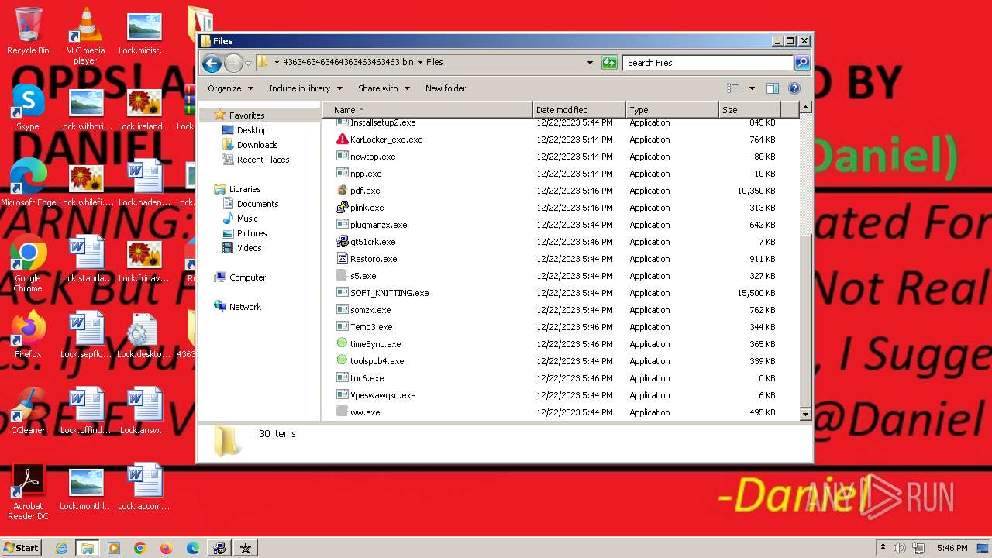Click the Chrome taskbar icon

tap(140, 548)
